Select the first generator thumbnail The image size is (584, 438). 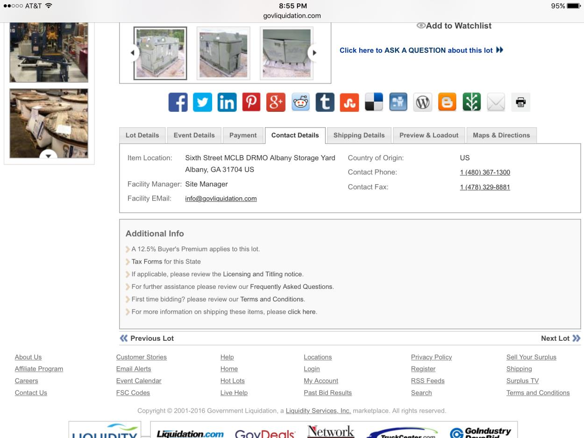(x=160, y=53)
